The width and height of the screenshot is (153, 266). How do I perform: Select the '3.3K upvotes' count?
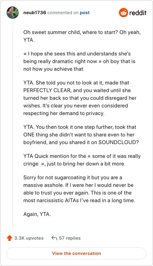point(29,238)
